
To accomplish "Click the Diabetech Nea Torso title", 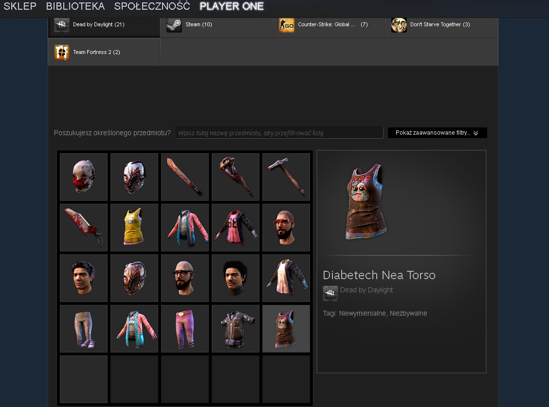I will (x=379, y=275).
